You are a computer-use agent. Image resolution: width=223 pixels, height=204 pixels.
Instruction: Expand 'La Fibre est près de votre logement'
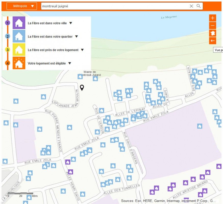point(82,50)
